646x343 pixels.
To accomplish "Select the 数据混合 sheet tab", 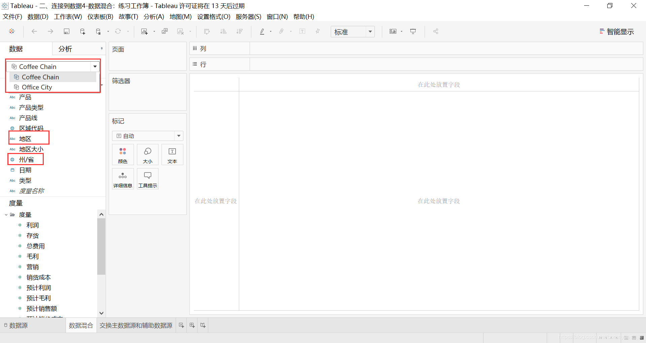I will click(81, 325).
